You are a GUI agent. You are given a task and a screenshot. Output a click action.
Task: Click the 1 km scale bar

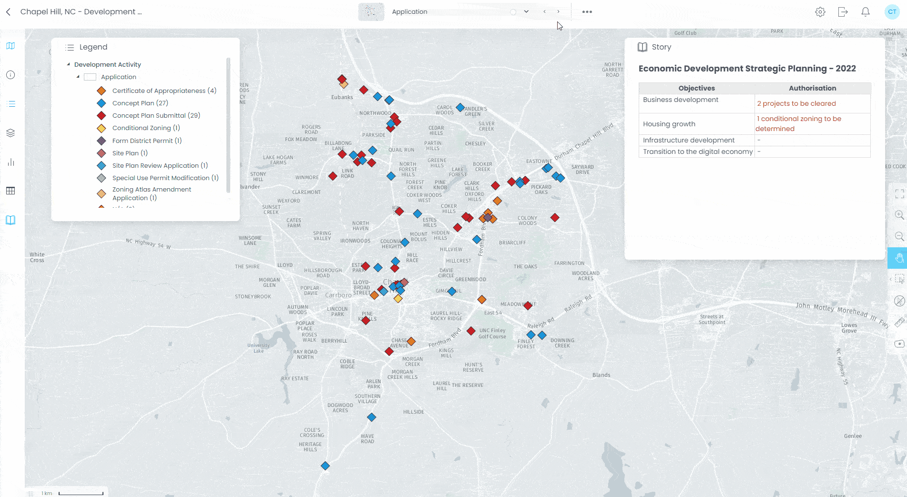coord(81,493)
